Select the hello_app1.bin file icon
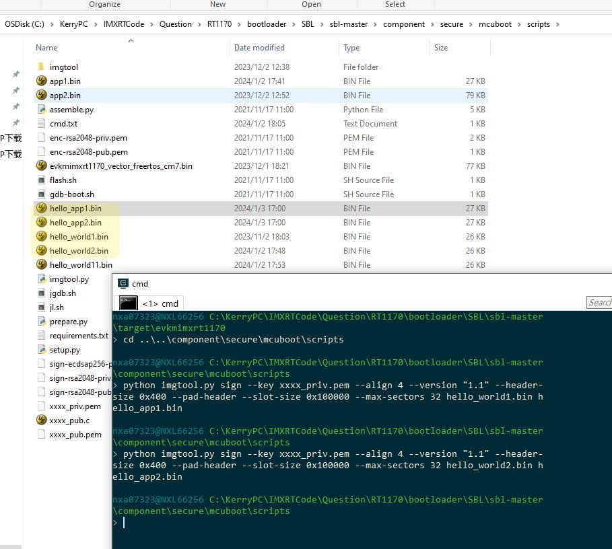 (x=41, y=208)
